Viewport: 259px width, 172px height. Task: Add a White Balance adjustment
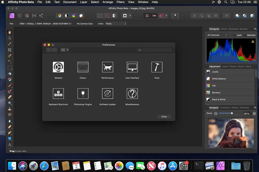[230, 79]
